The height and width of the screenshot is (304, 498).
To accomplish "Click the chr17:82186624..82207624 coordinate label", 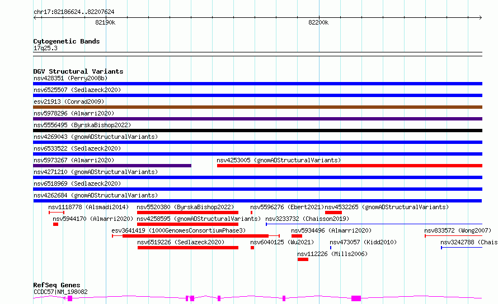I will click(x=74, y=12).
